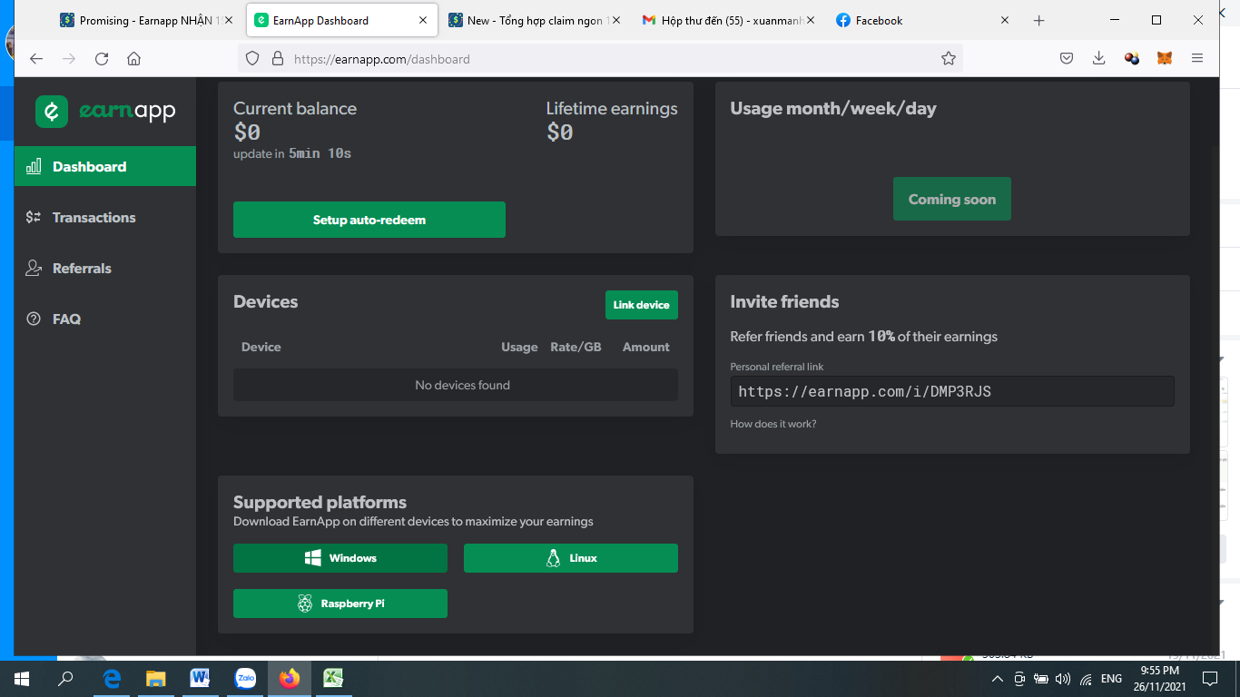Image resolution: width=1240 pixels, height=697 pixels.
Task: Open the Firefox hamburger menu
Action: tap(1197, 59)
